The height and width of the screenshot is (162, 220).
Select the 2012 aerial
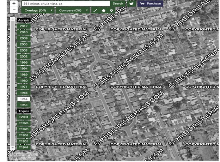(x=24, y=26)
